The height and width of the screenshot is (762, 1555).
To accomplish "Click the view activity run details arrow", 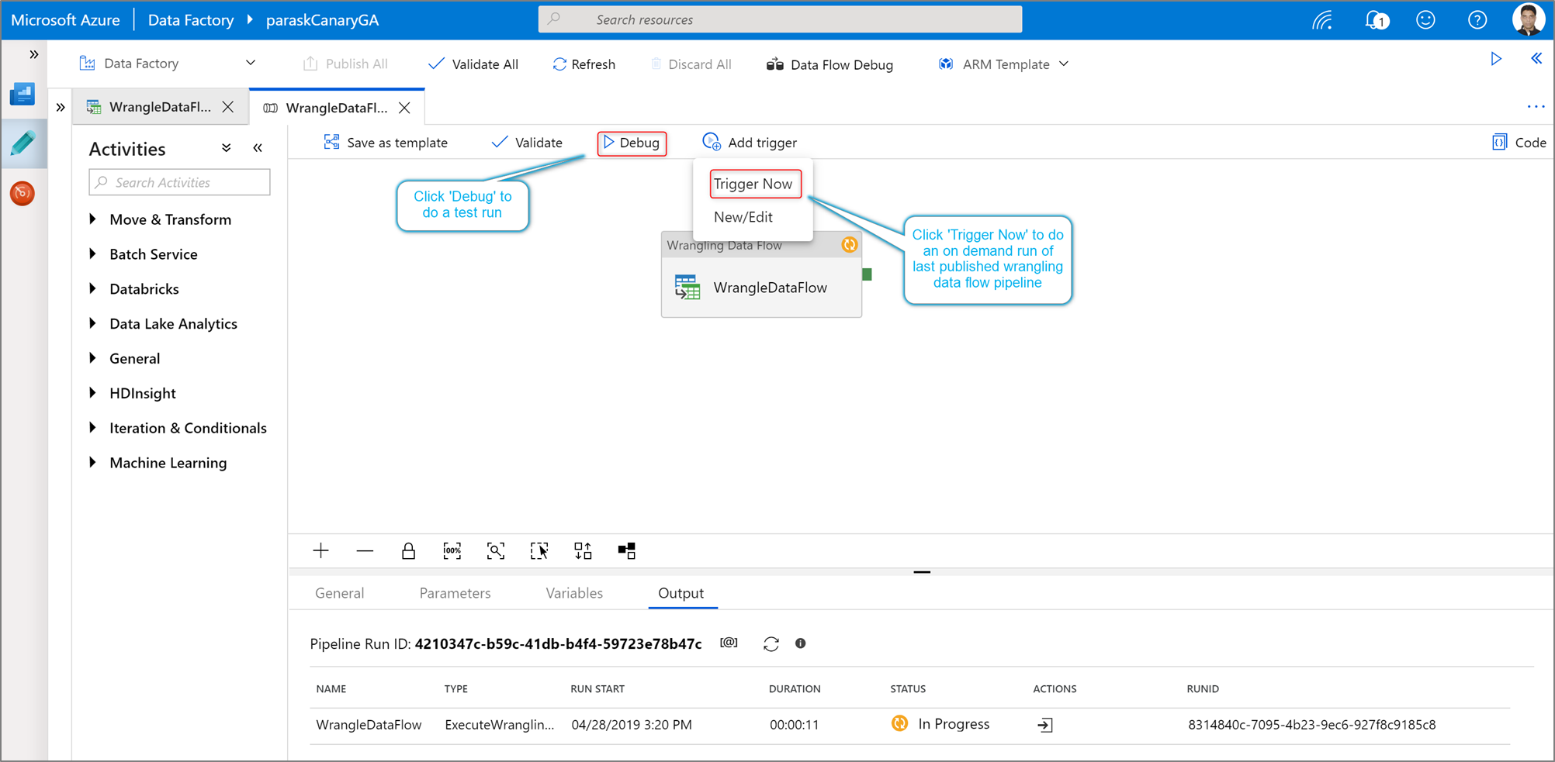I will 1045,725.
